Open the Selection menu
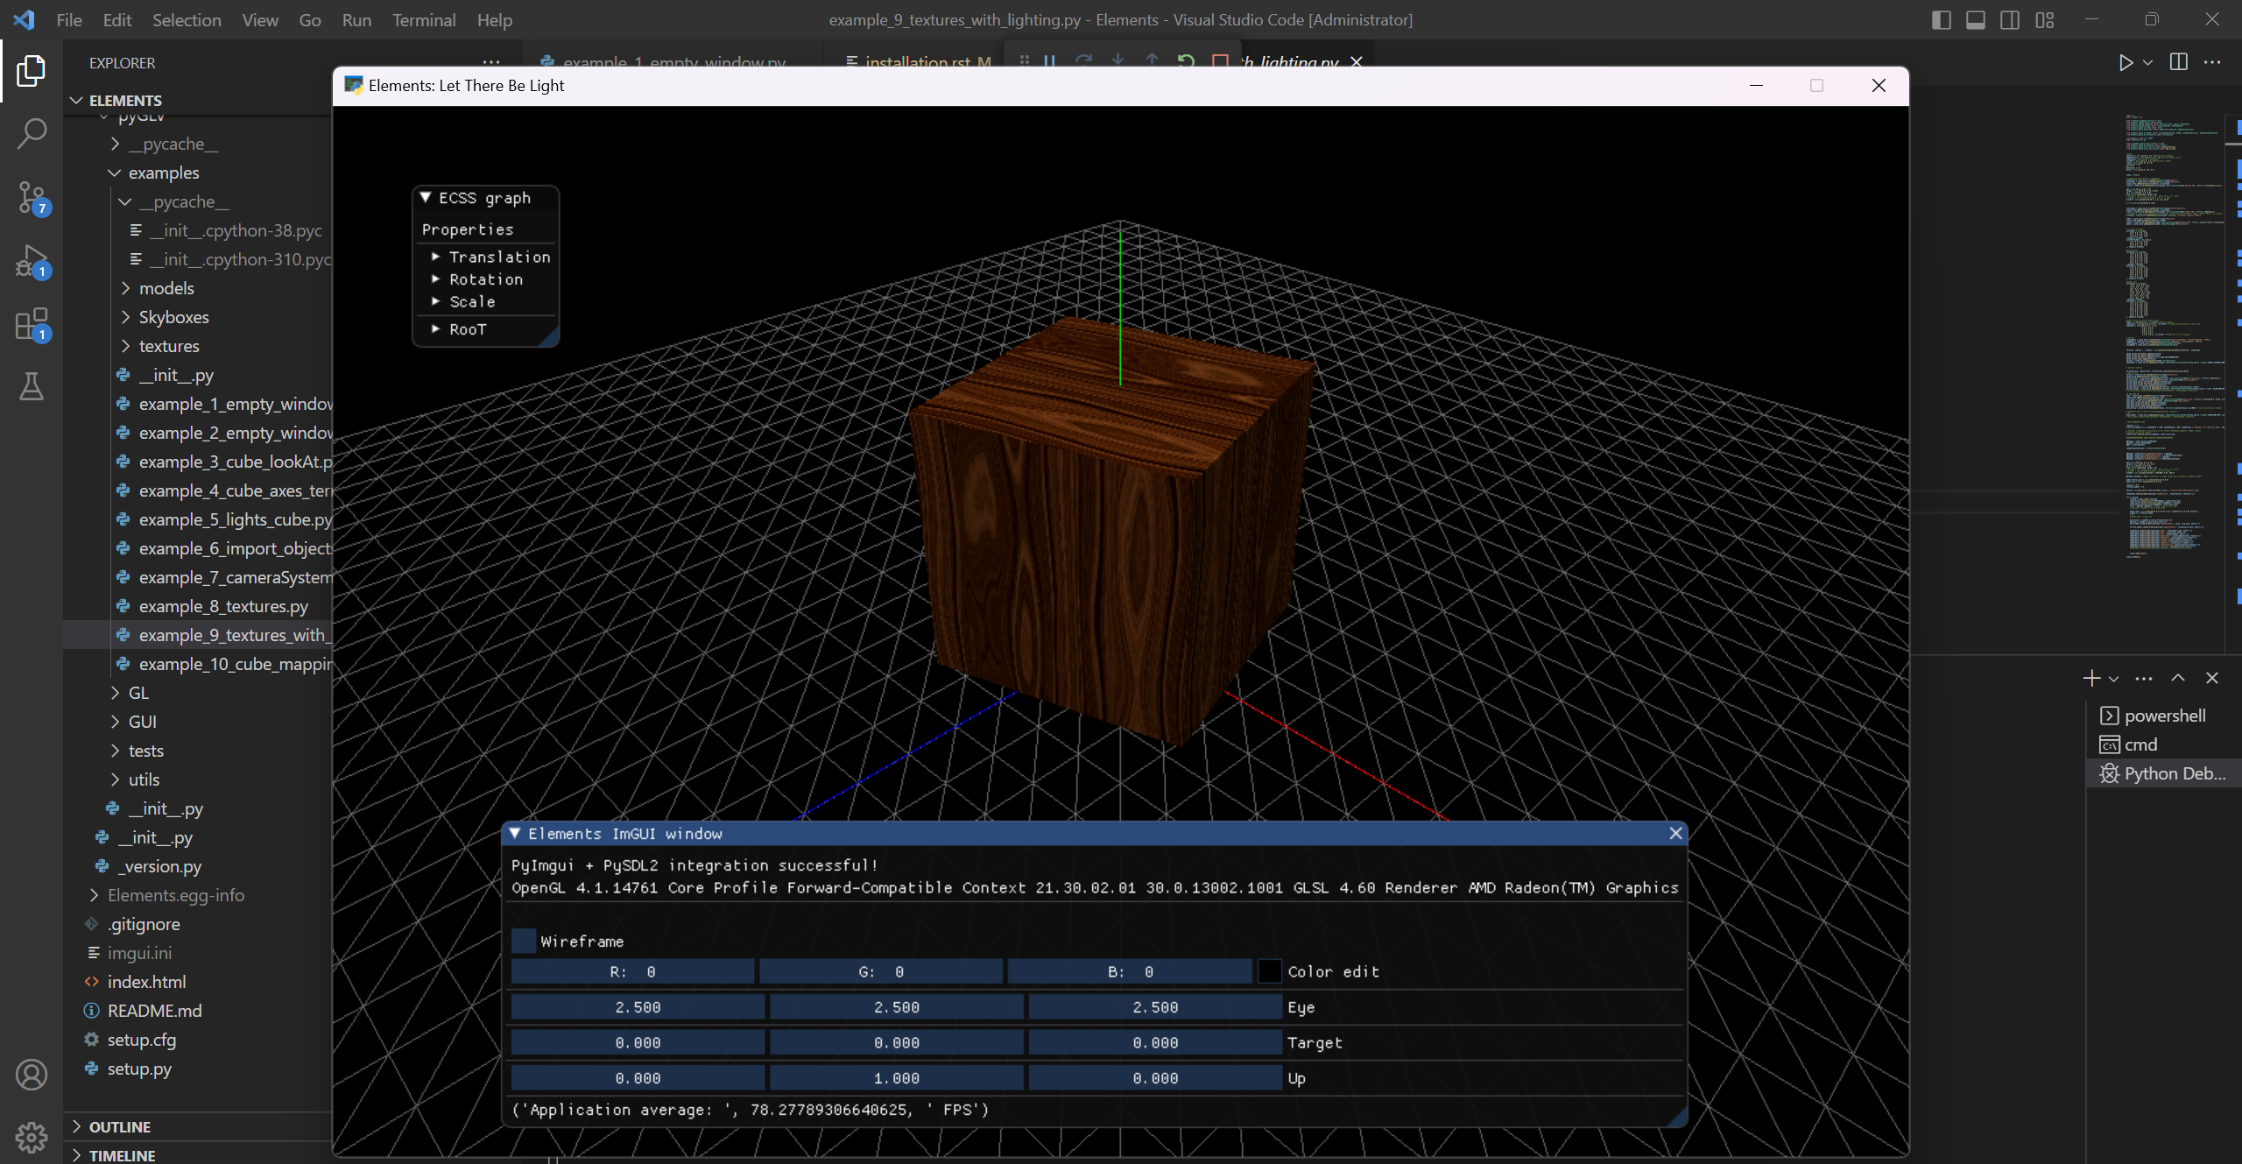Image resolution: width=2242 pixels, height=1164 pixels. [x=187, y=19]
